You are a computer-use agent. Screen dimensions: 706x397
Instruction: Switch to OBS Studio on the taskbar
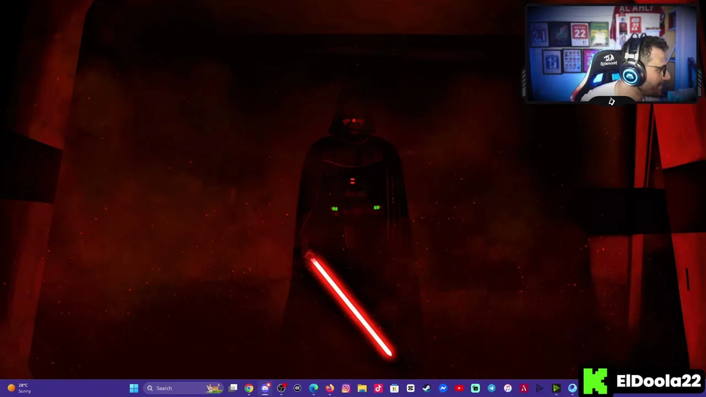pyautogui.click(x=281, y=388)
